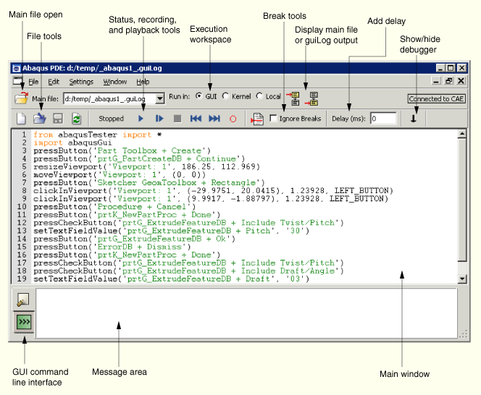The height and width of the screenshot is (395, 481).
Task: Rewind to start of script
Action: click(x=196, y=119)
